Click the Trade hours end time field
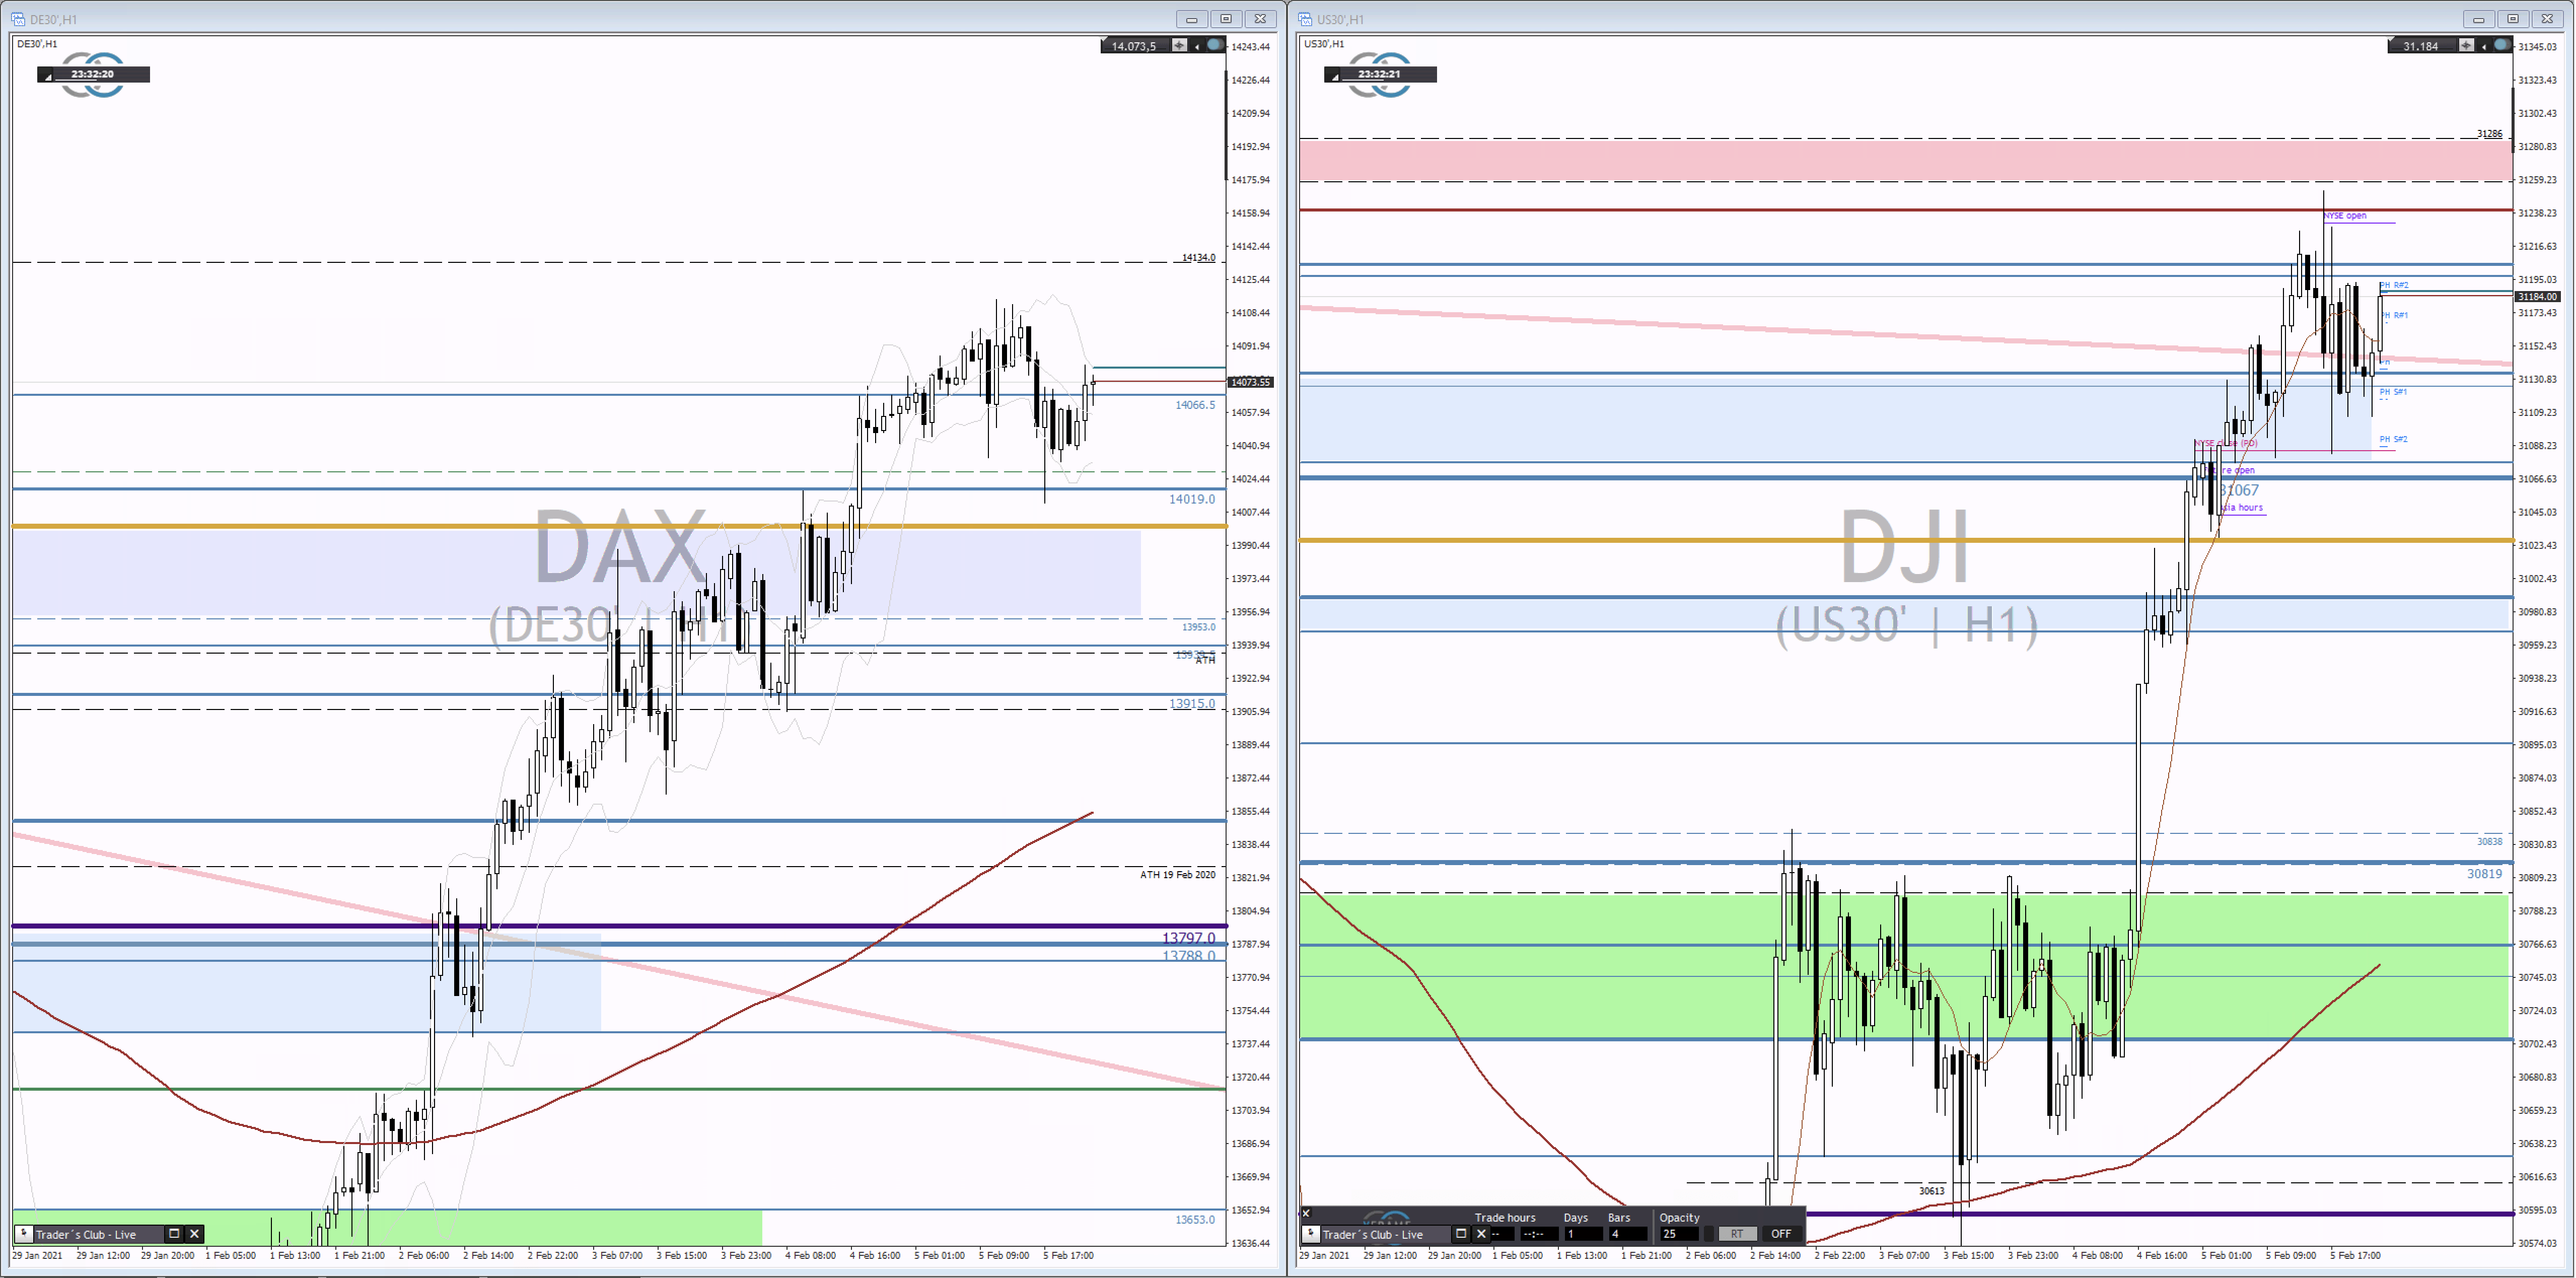 [x=1540, y=1234]
